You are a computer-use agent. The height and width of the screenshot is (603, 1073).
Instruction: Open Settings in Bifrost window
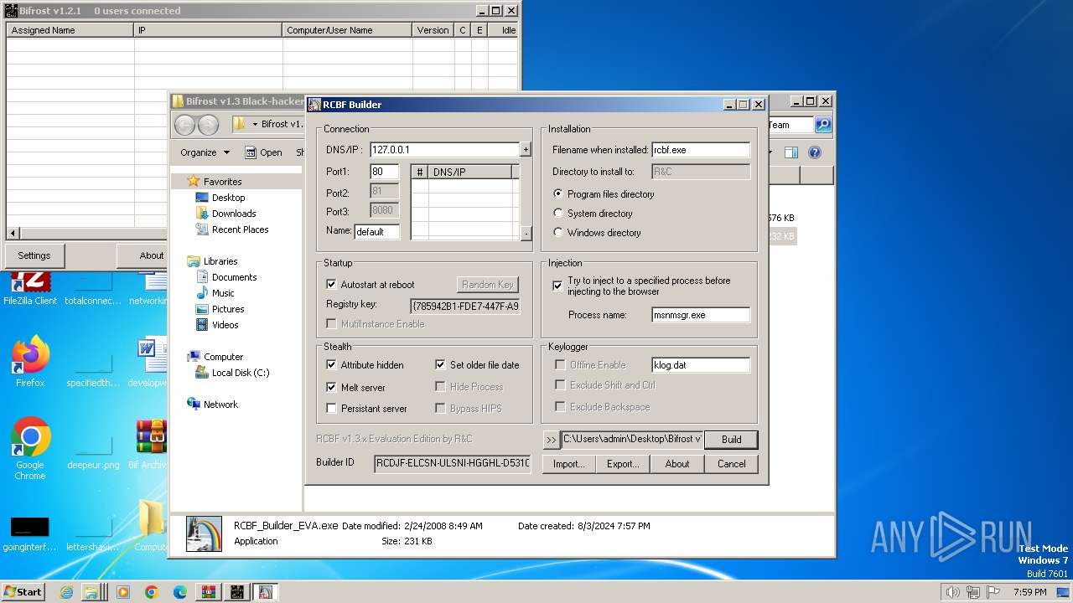34,255
